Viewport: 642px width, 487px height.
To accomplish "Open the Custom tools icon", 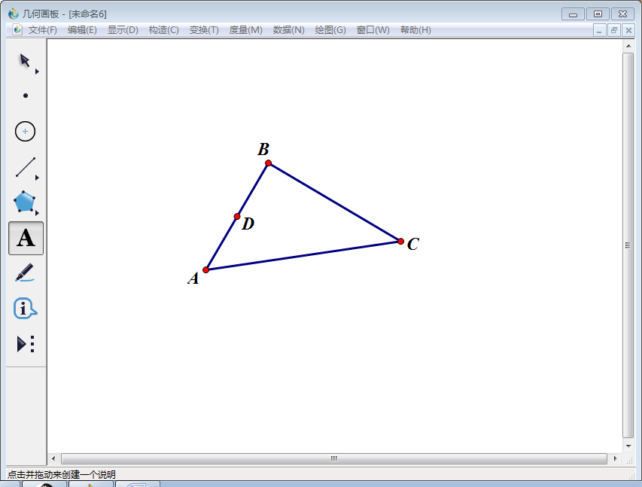I will (x=26, y=344).
